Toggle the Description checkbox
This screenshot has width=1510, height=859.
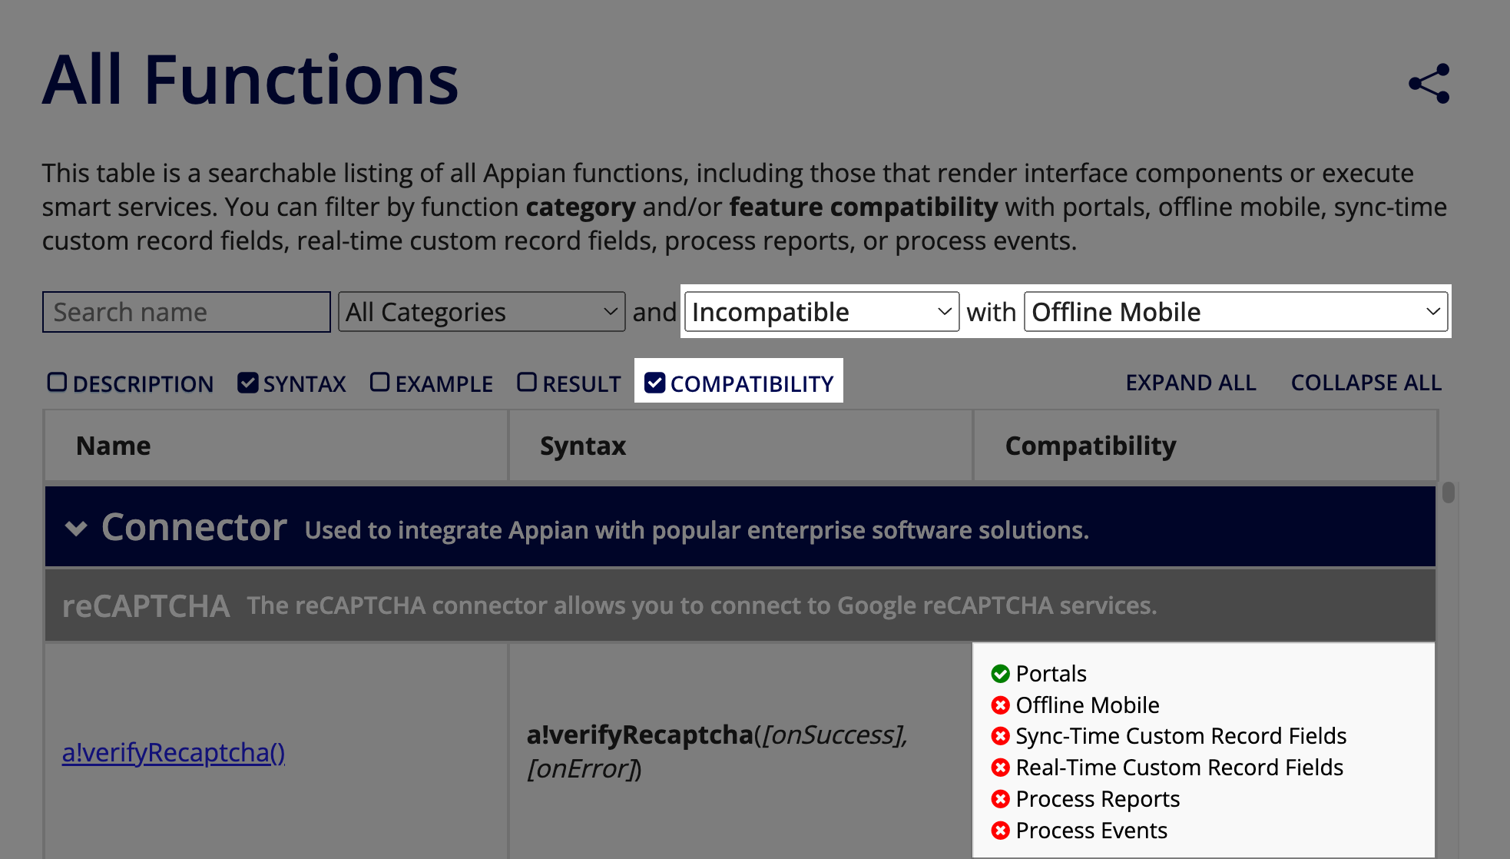[x=58, y=382]
